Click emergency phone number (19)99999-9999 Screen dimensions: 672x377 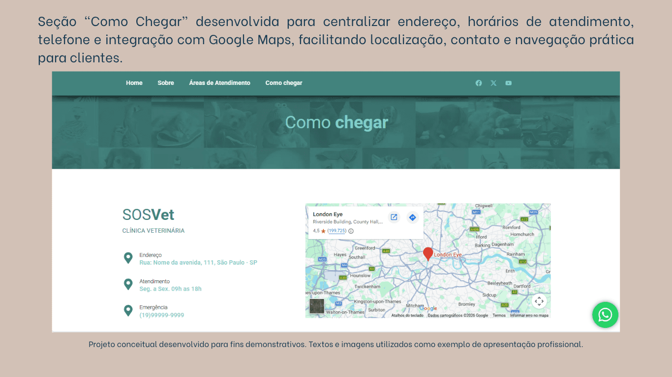click(162, 315)
